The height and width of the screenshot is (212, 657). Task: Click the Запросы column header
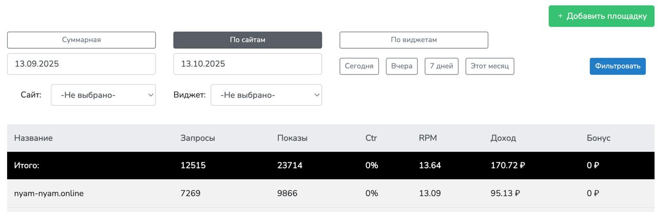coord(198,138)
